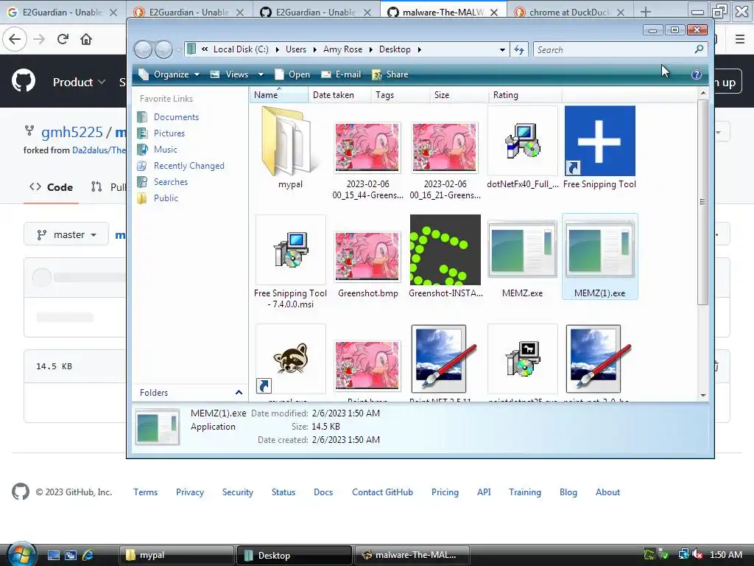
Task: Click browser reload icon
Action: click(x=63, y=39)
